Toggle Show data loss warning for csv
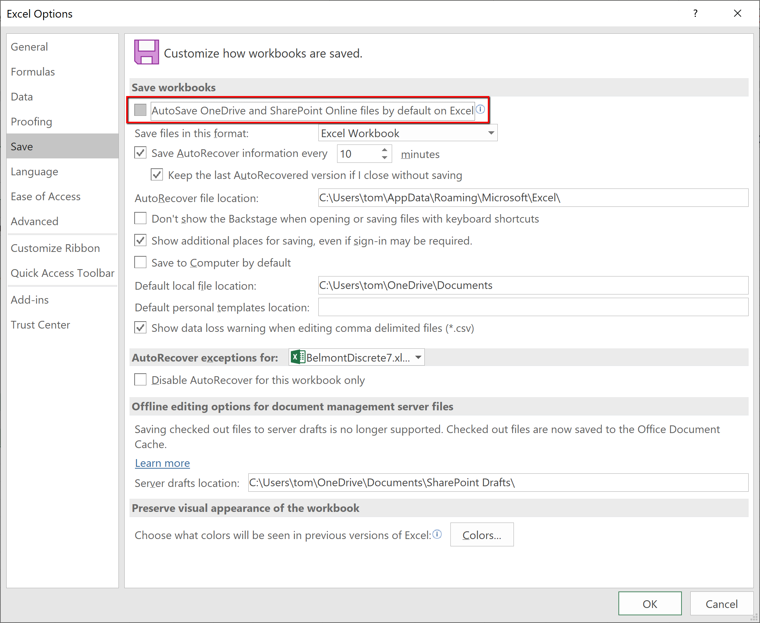The image size is (760, 623). point(140,327)
